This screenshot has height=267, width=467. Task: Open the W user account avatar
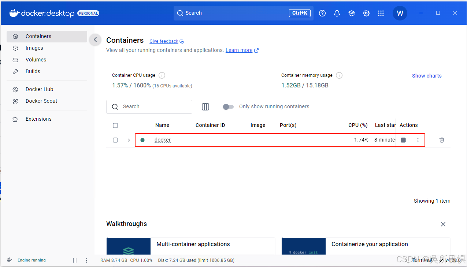pyautogui.click(x=400, y=13)
